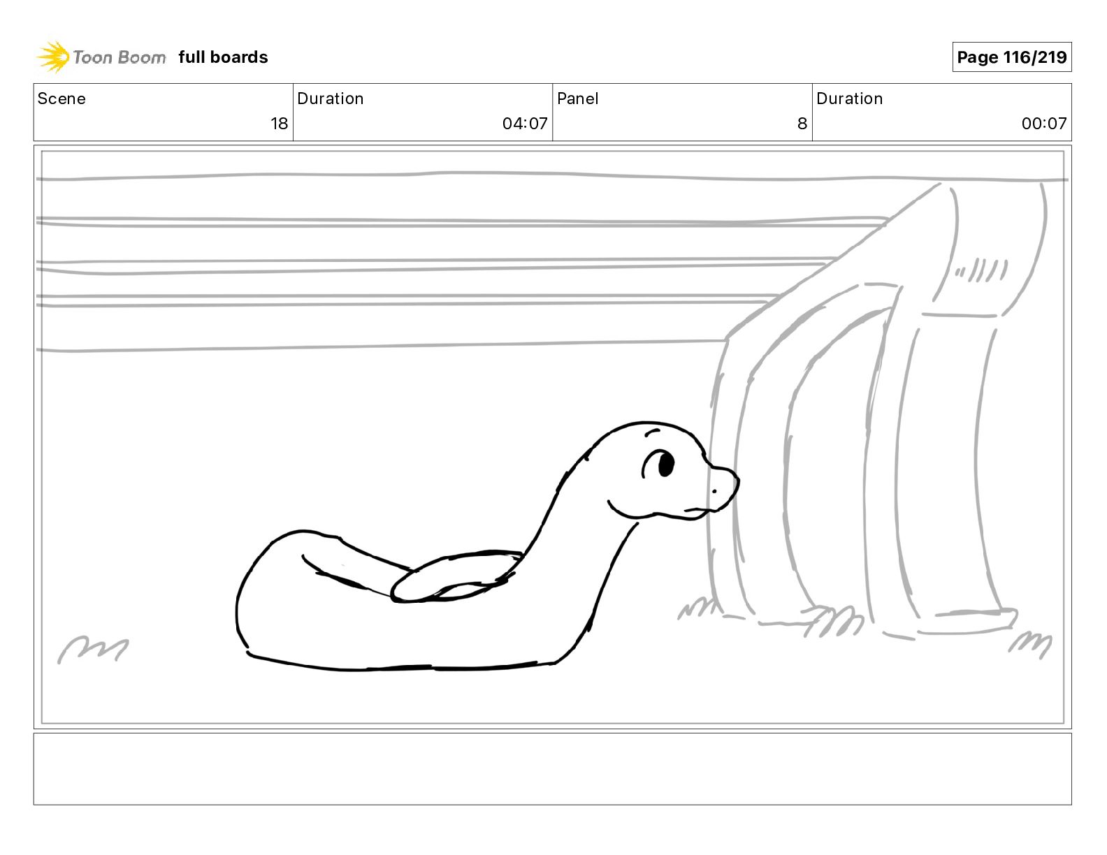
Task: Click the scene number '18'
Action: tap(279, 124)
